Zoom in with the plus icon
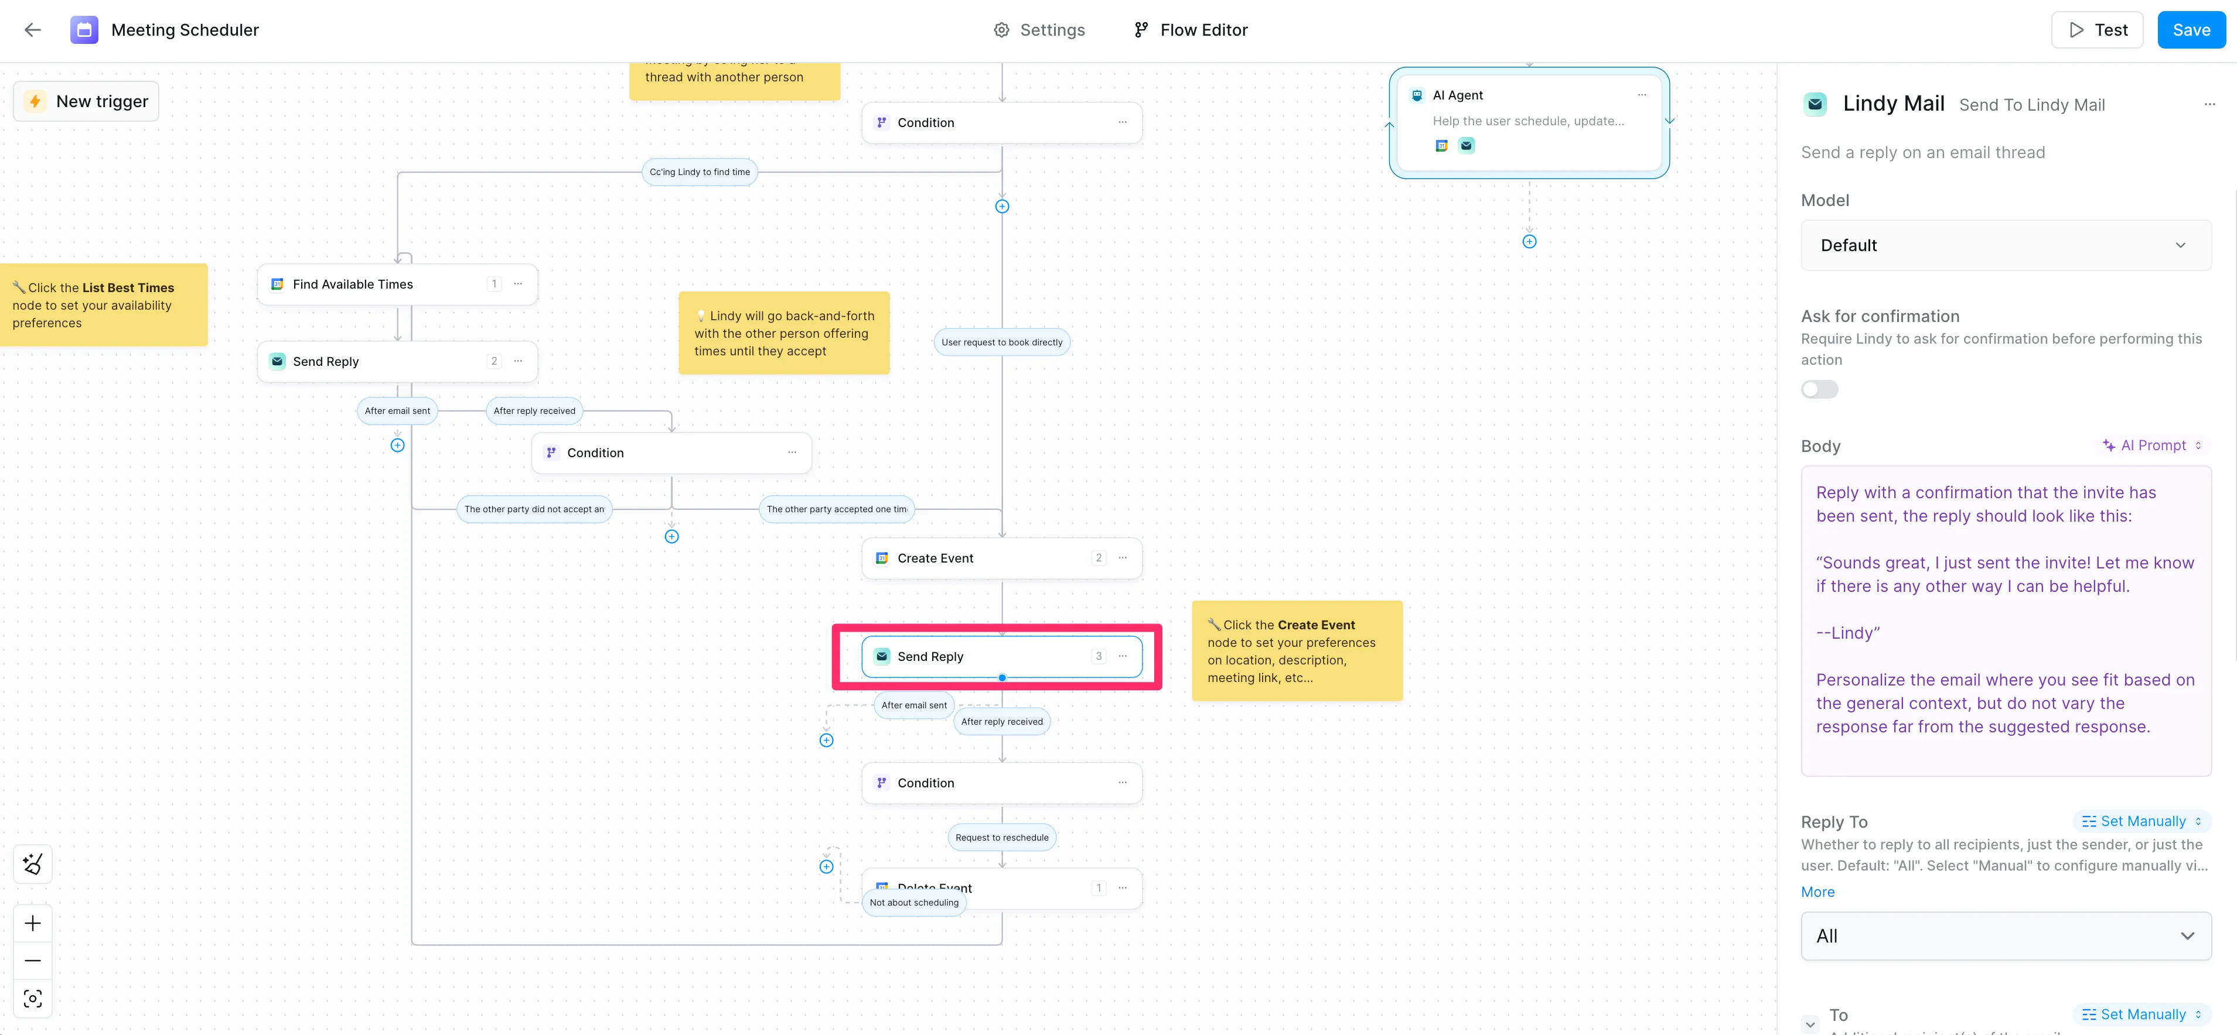 pos(33,923)
